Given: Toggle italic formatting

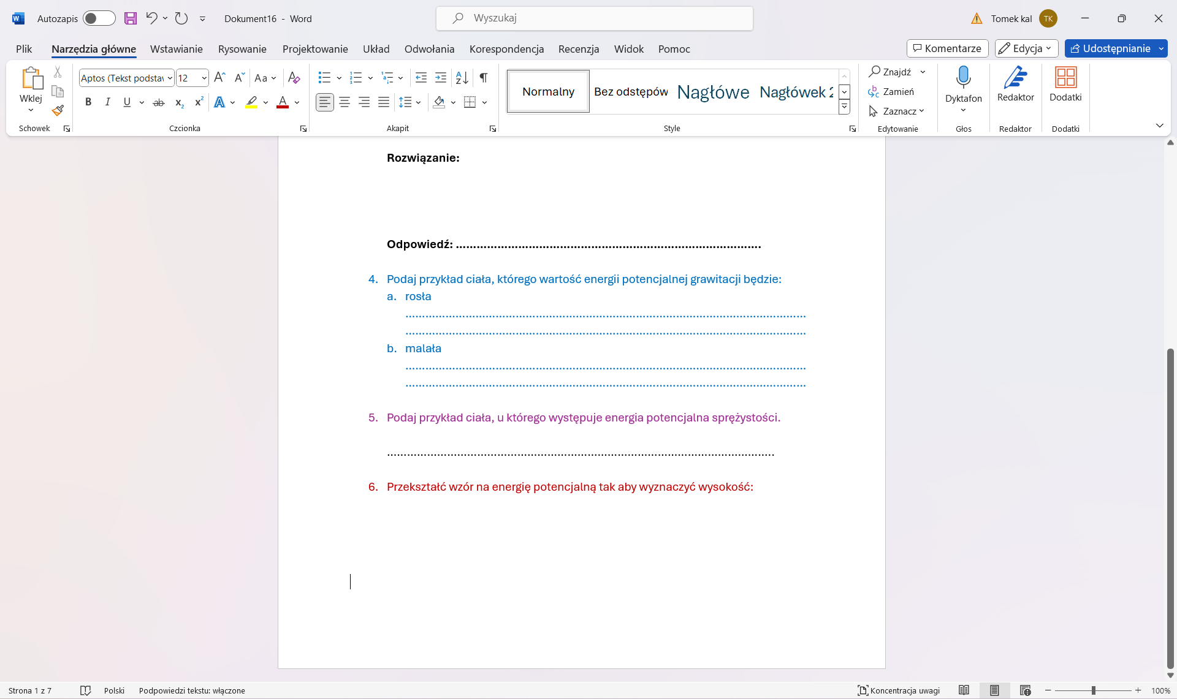Looking at the screenshot, I should [x=107, y=102].
